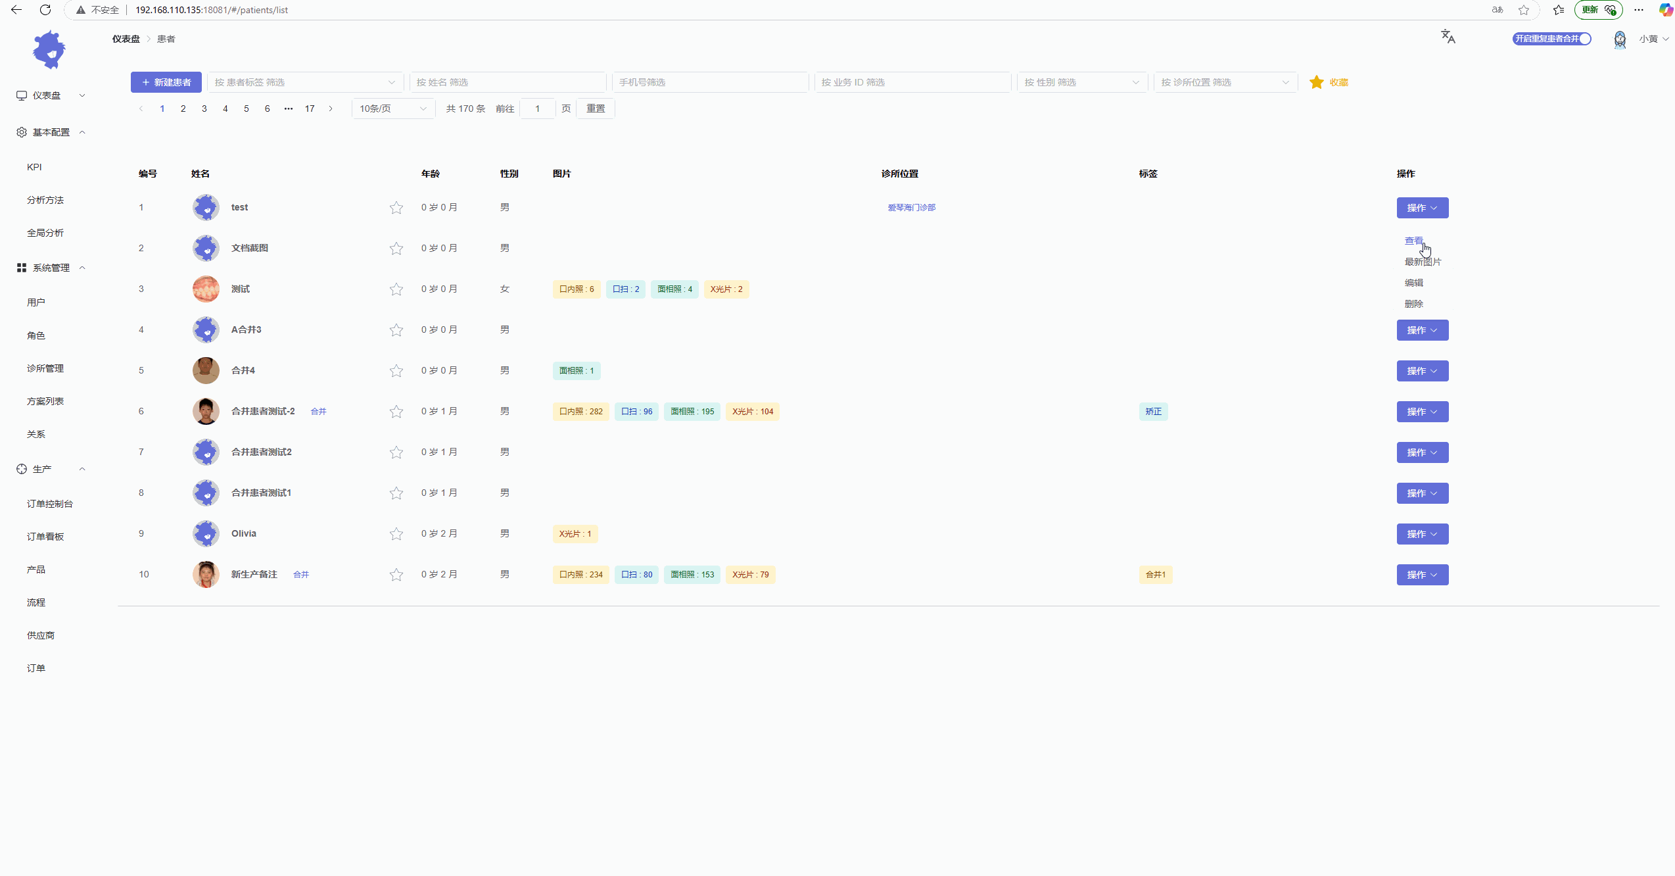Click the 不安全 security warning icon
This screenshot has height=876, width=1675.
[81, 10]
